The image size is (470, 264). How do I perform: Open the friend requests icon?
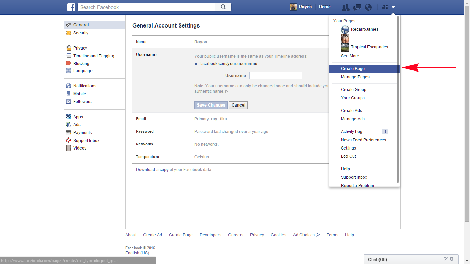tap(345, 7)
